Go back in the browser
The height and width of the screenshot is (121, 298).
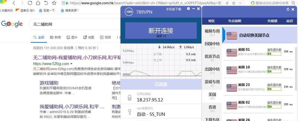[x=14, y=3]
